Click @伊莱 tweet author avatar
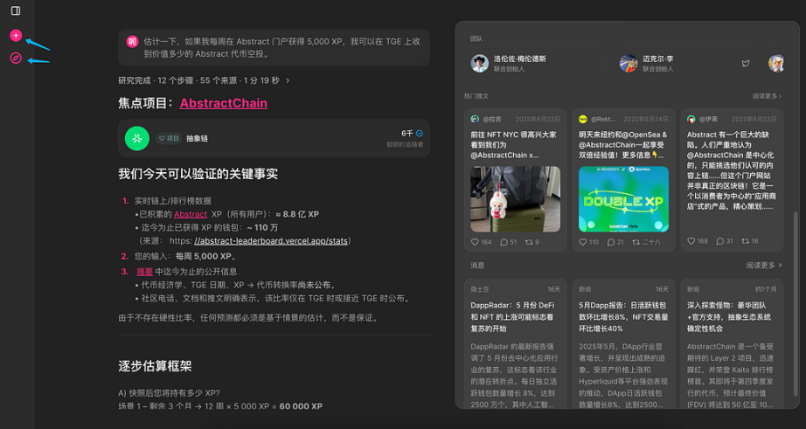 coord(691,119)
